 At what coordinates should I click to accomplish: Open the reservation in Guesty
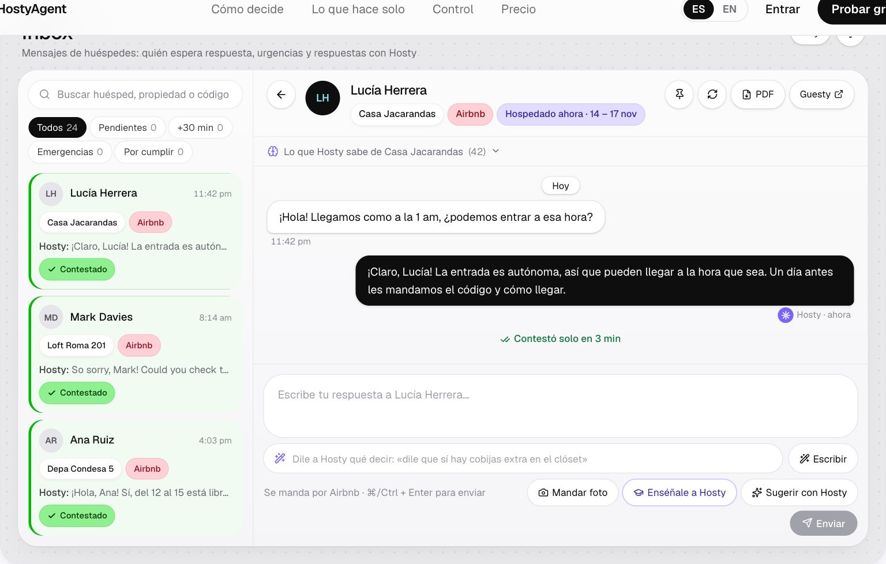point(821,95)
